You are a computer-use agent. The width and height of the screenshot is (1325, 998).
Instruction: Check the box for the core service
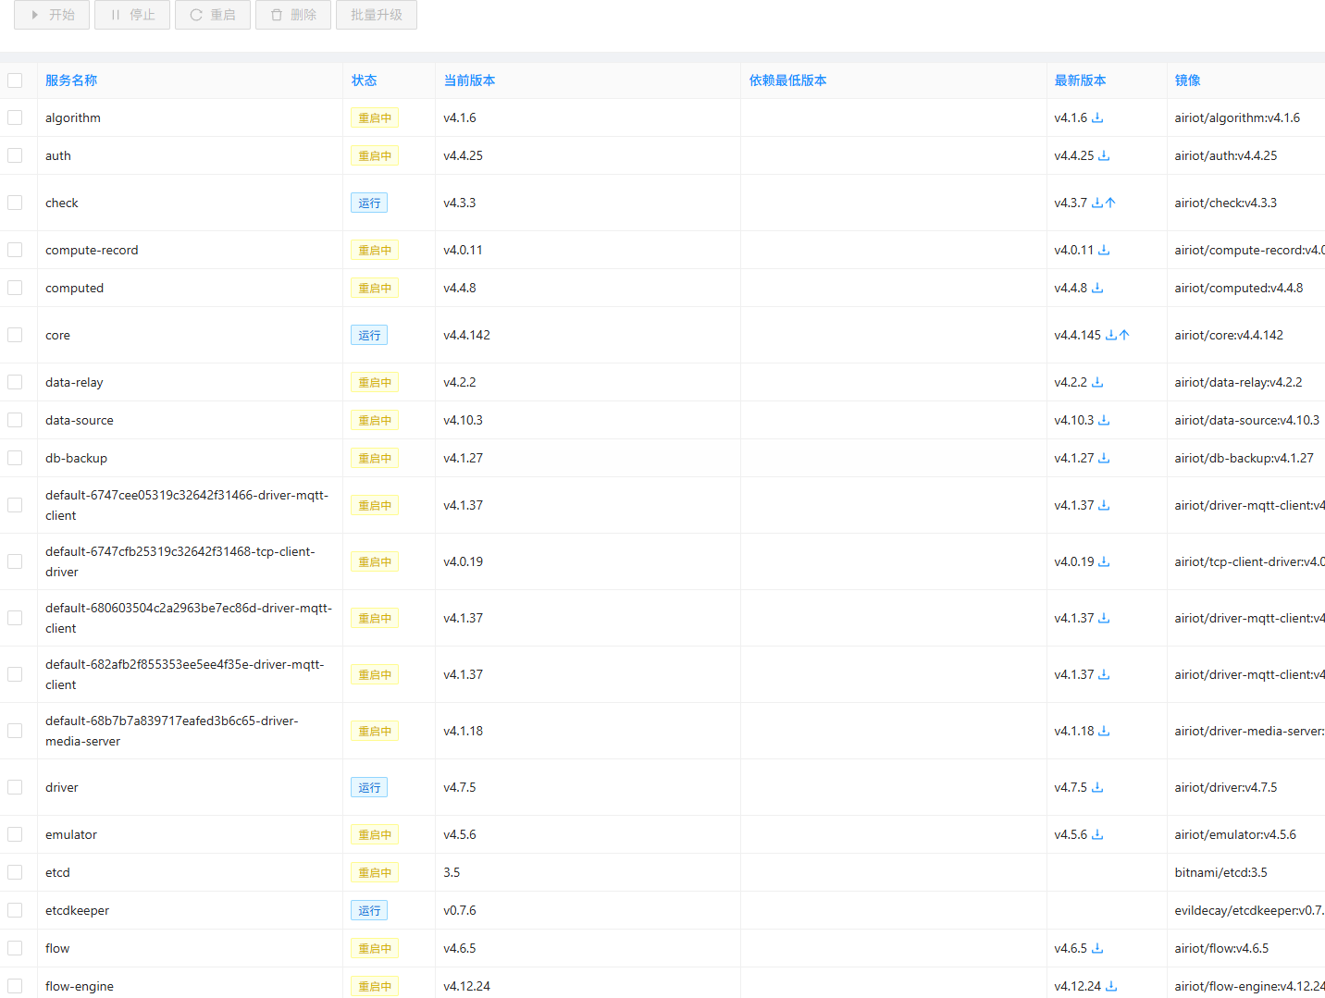(x=15, y=335)
